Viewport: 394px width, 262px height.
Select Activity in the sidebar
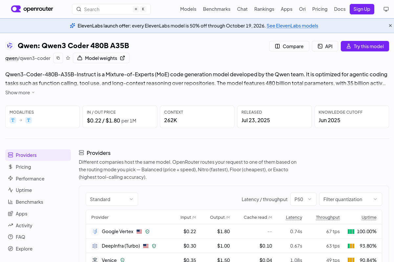click(x=38, y=225)
